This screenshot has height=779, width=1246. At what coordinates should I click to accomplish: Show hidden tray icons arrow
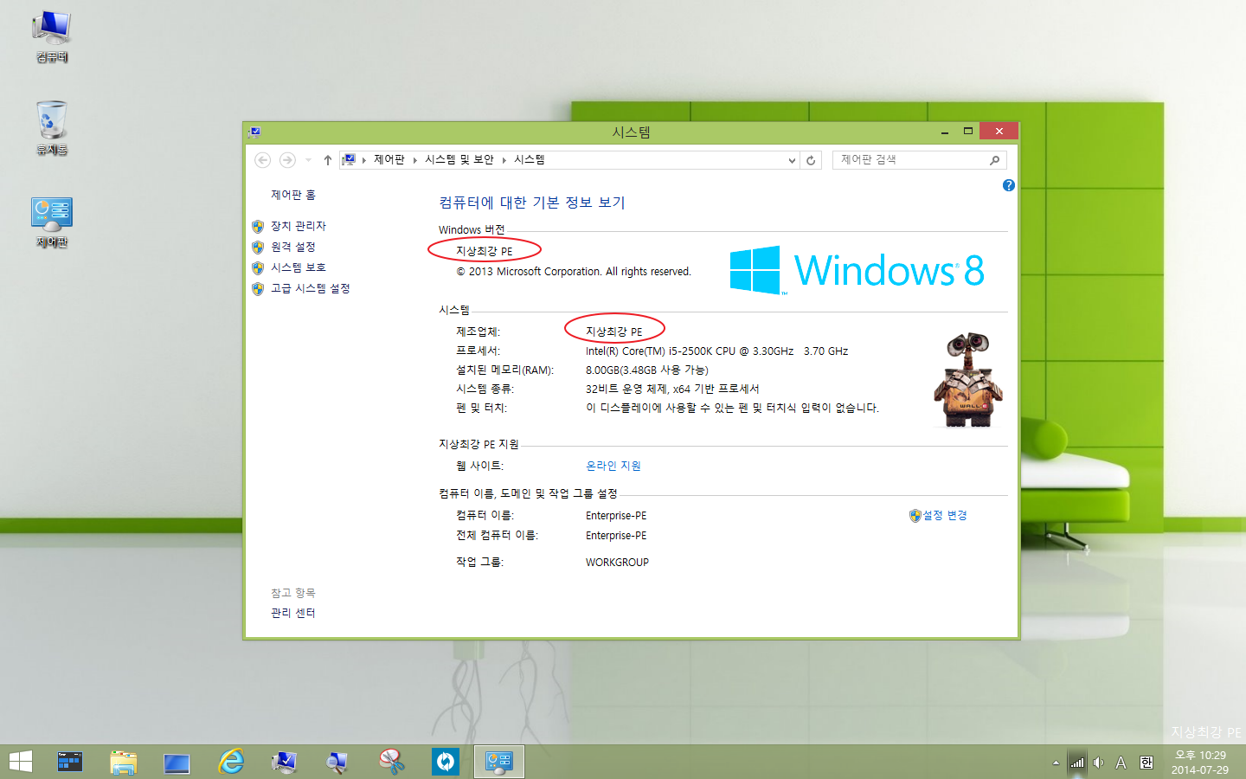point(1056,763)
